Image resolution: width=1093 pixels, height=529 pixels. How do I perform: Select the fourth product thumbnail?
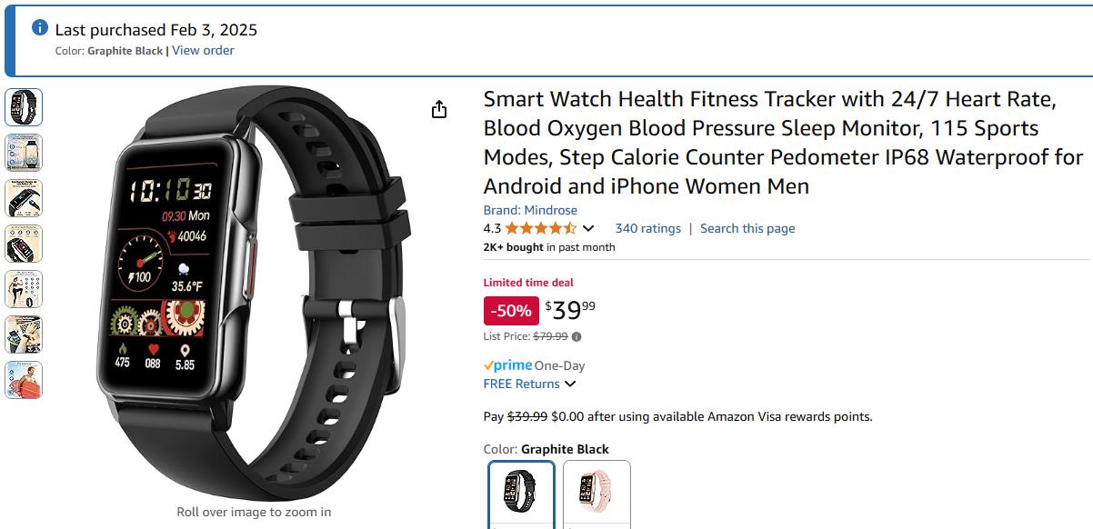[24, 244]
